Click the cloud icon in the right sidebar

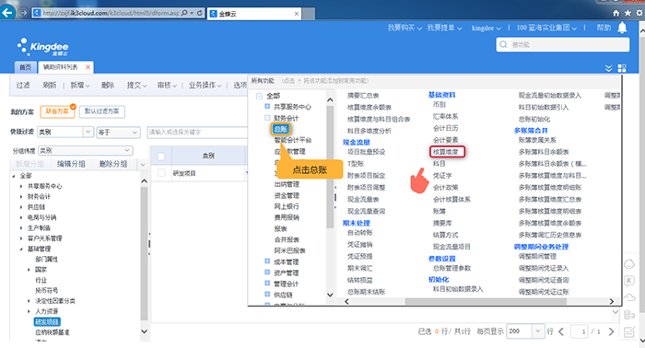629,297
